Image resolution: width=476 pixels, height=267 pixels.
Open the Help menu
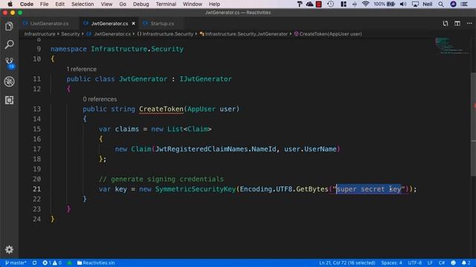[x=214, y=4]
